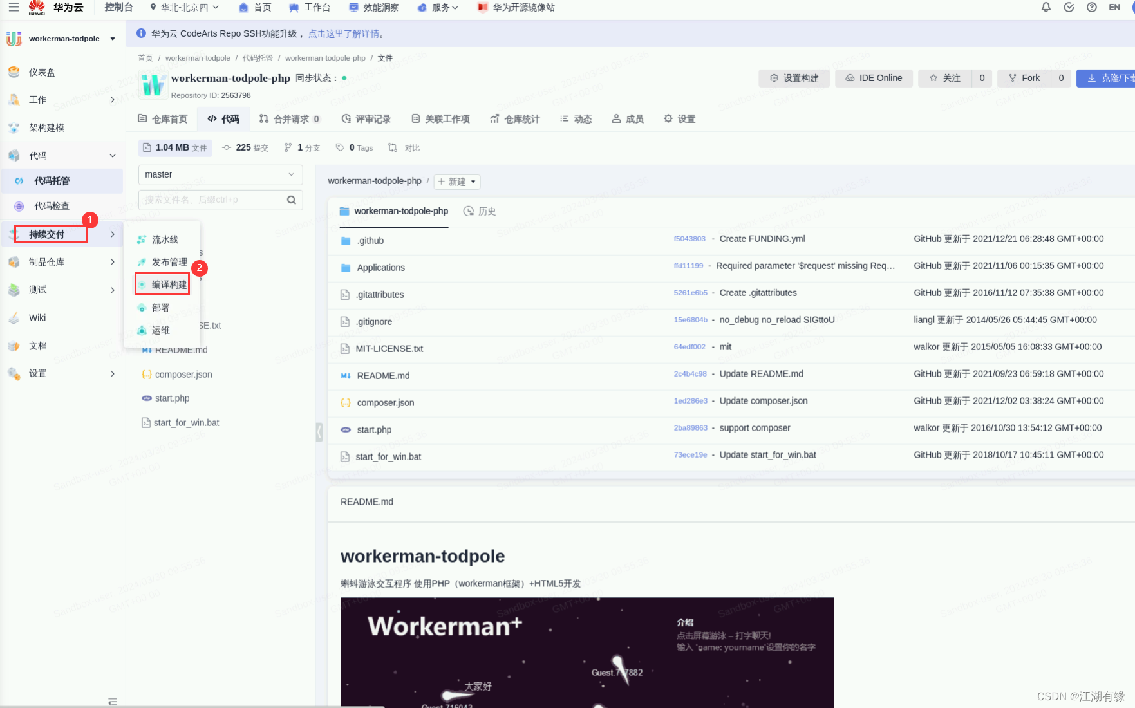
Task: Open the hamburger menu in the top bar
Action: click(x=14, y=7)
